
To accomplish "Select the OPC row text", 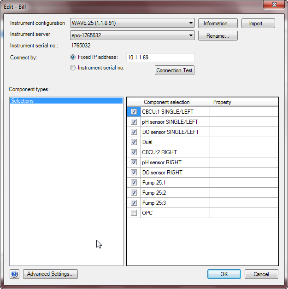I will coord(147,213).
